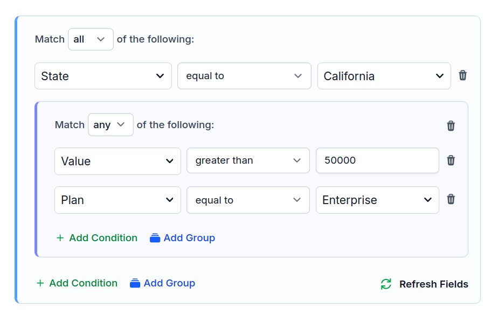Open the Enterprise value dropdown
The image size is (498, 322).
[377, 200]
